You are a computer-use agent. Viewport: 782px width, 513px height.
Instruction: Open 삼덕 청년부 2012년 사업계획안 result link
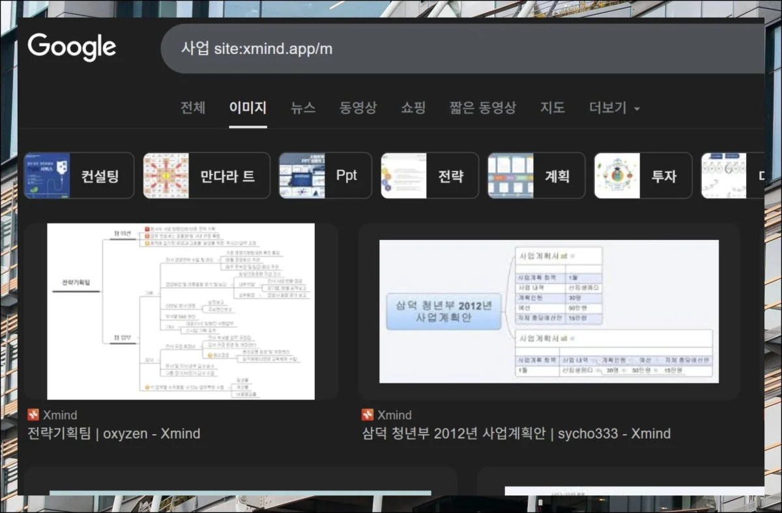(516, 433)
